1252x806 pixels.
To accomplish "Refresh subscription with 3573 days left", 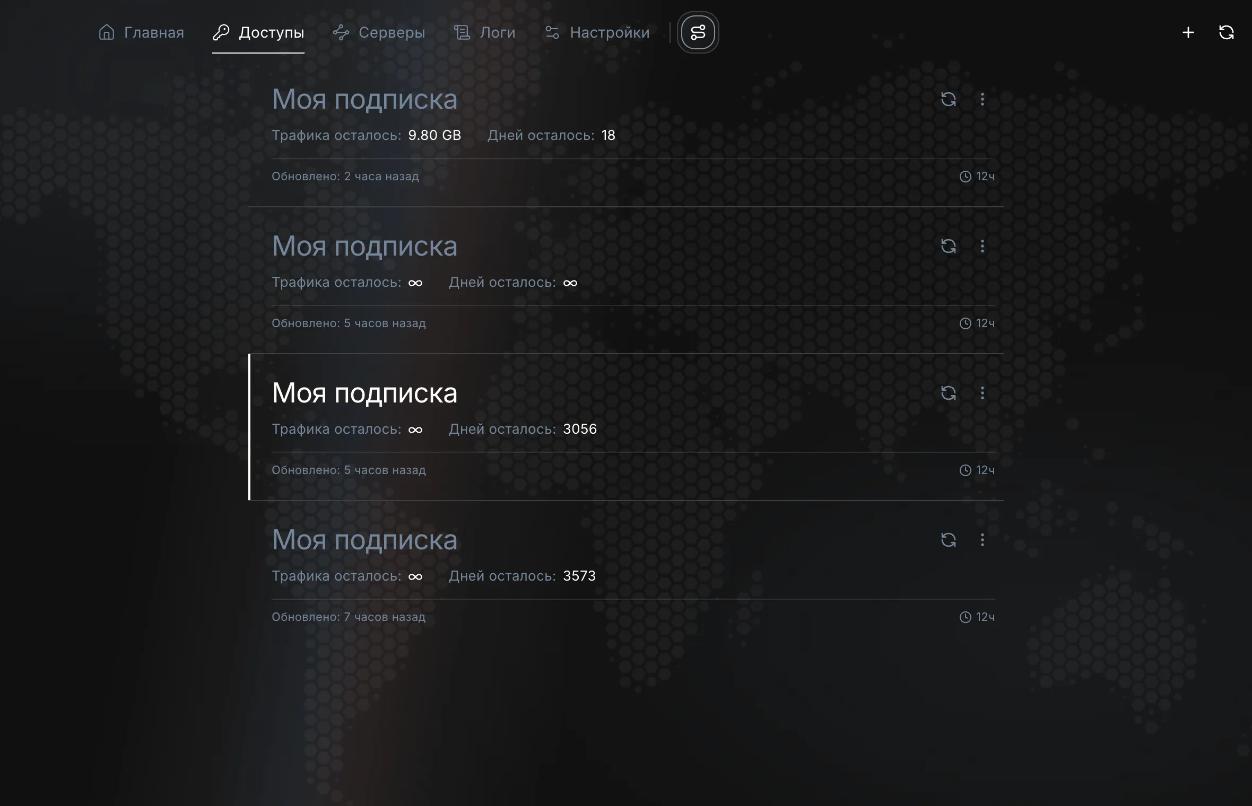I will (x=949, y=540).
